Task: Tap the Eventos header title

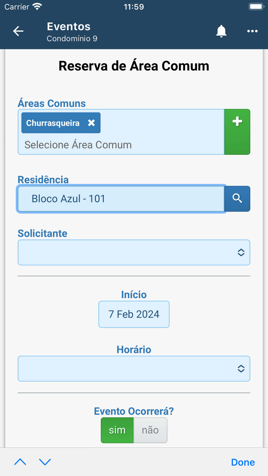Action: pyautogui.click(x=69, y=27)
